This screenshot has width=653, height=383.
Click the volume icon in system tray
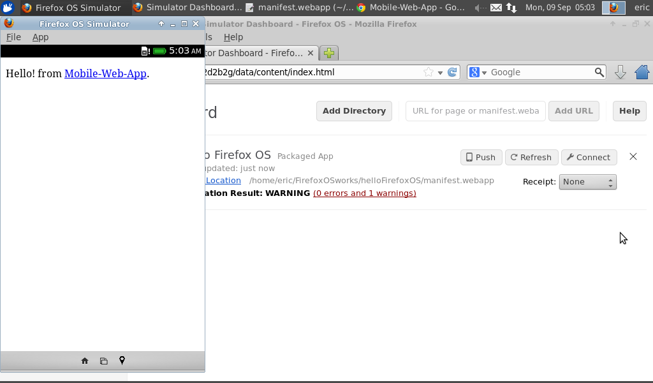click(x=481, y=8)
